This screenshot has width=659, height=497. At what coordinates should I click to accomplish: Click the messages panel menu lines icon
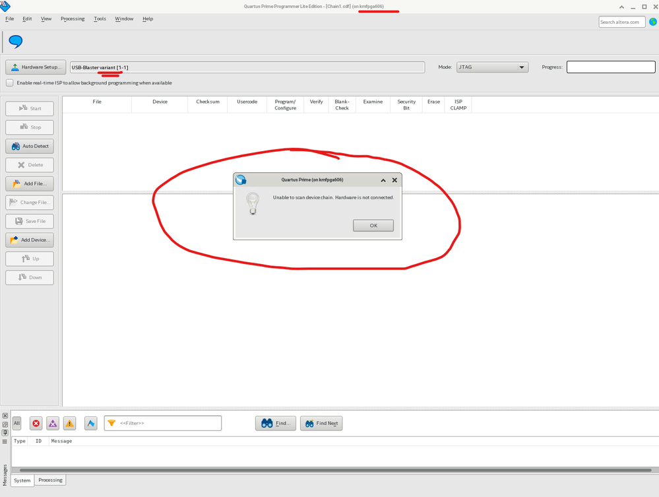pyautogui.click(x=5, y=442)
